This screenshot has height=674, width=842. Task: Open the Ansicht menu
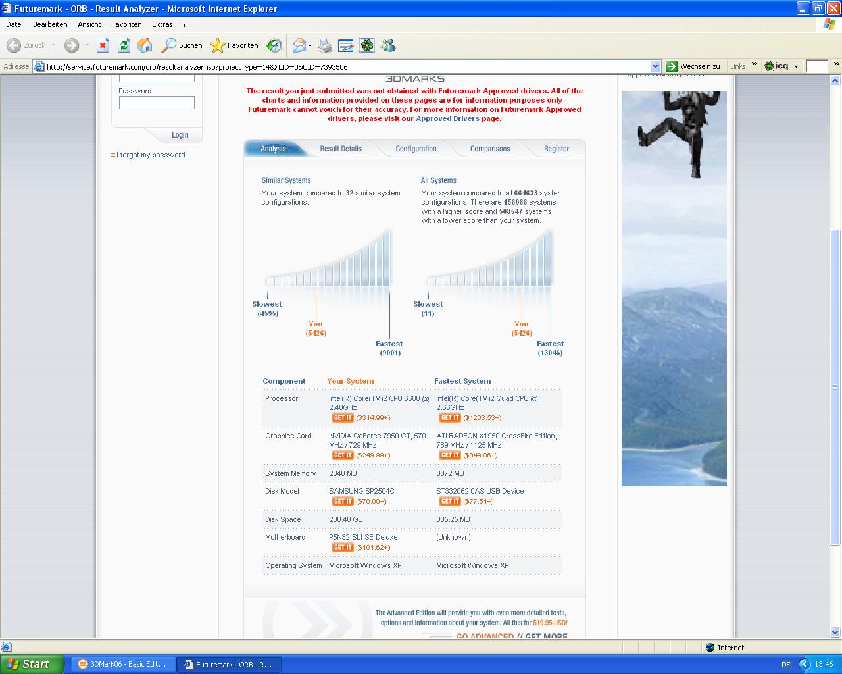89,24
